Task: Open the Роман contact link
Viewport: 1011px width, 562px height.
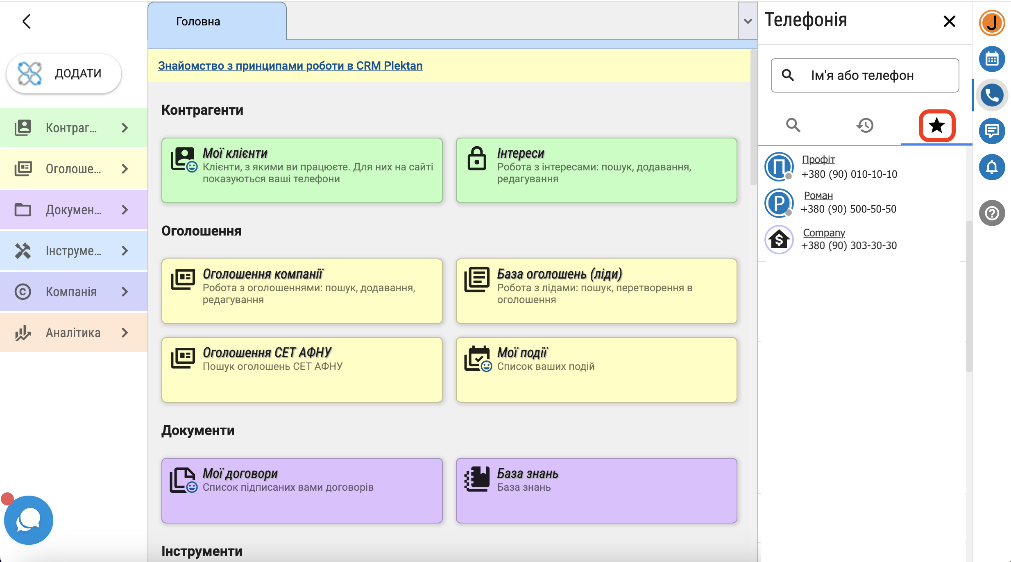Action: [x=818, y=195]
